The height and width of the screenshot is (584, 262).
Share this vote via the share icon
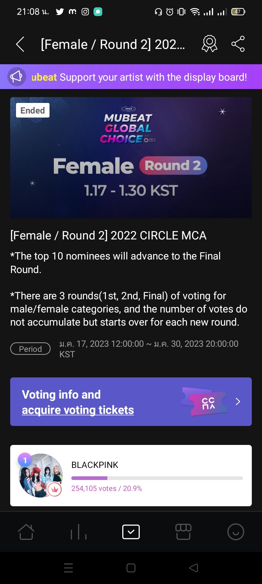(238, 44)
